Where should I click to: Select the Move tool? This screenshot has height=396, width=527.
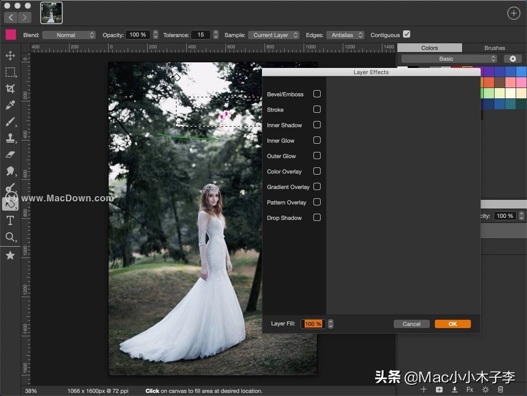click(10, 56)
